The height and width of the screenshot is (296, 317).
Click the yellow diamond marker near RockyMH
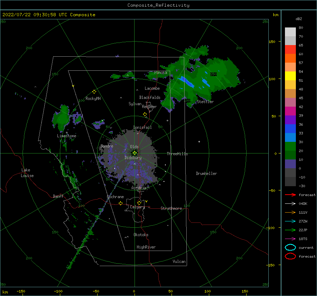tap(94, 92)
